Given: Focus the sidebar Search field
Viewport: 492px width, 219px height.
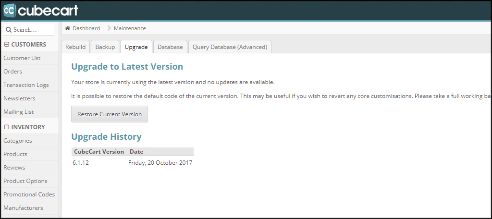Looking at the screenshot, I should [x=28, y=30].
